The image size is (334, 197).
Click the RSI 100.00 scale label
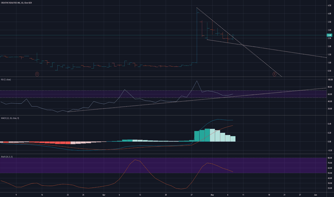pyautogui.click(x=330, y=80)
